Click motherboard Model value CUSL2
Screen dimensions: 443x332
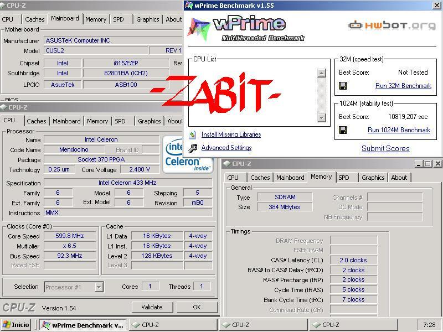pos(96,50)
